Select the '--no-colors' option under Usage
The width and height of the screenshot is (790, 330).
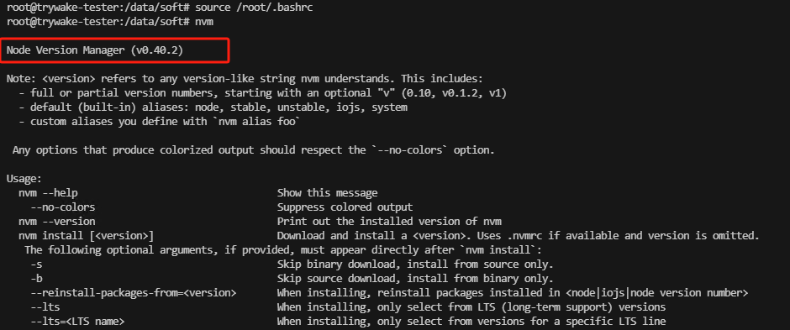(62, 207)
